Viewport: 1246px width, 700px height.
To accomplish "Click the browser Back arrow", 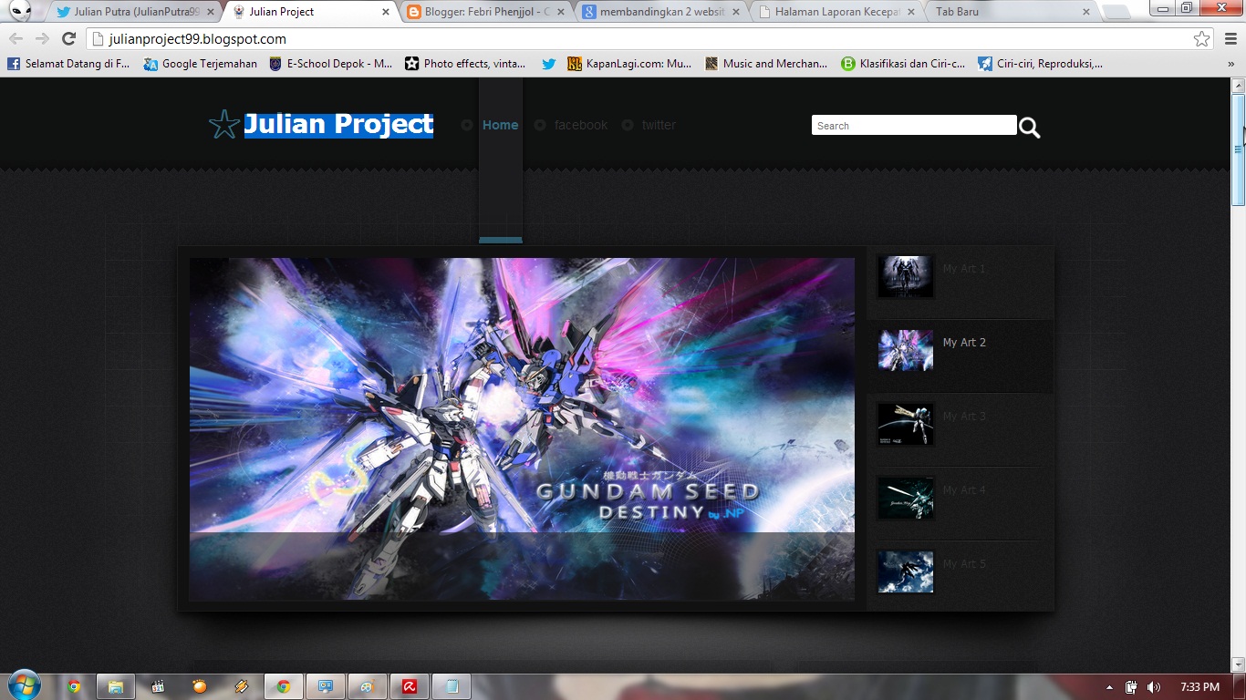I will tap(16, 38).
